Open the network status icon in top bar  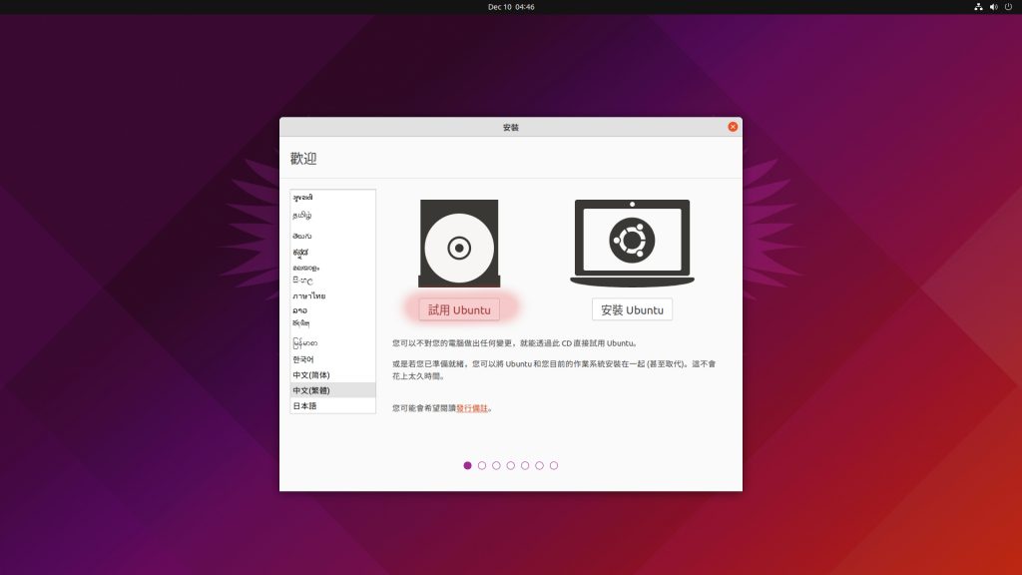(978, 7)
